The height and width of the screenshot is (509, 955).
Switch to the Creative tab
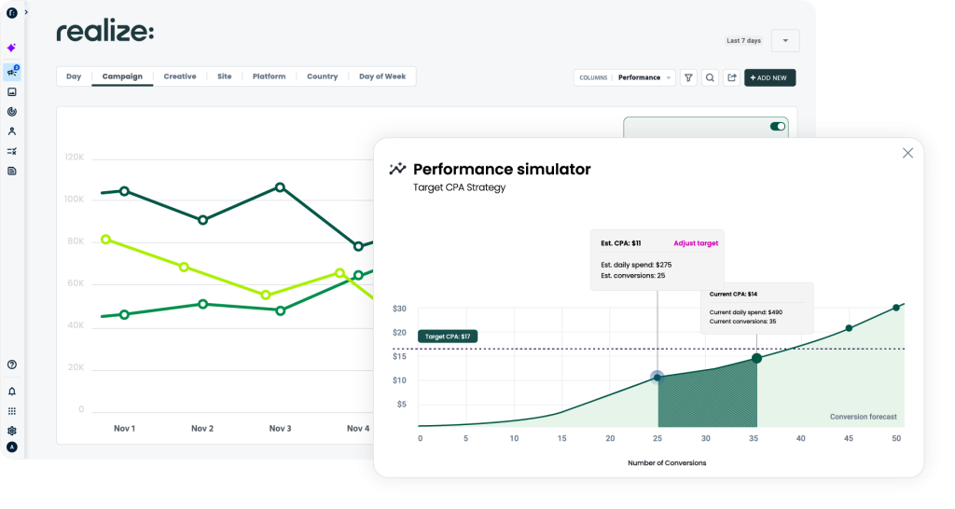180,76
